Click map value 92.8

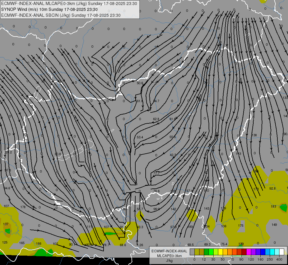pos(272,188)
